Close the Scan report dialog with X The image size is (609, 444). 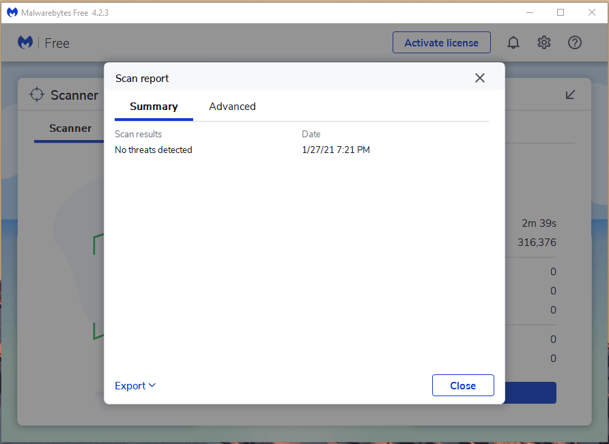tap(480, 78)
